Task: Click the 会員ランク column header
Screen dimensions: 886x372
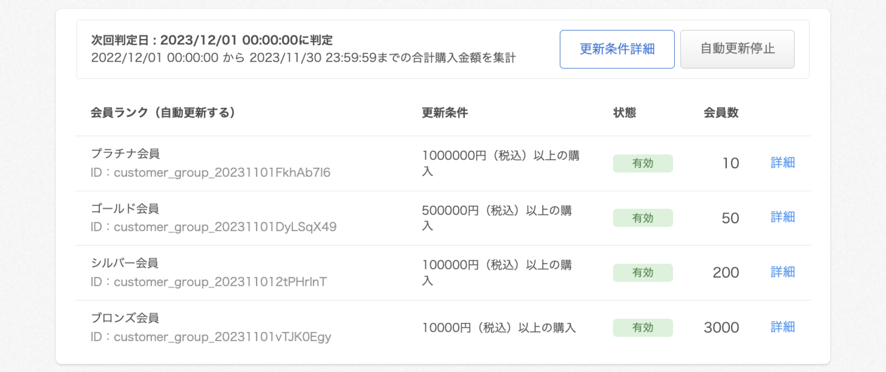Action: click(164, 112)
